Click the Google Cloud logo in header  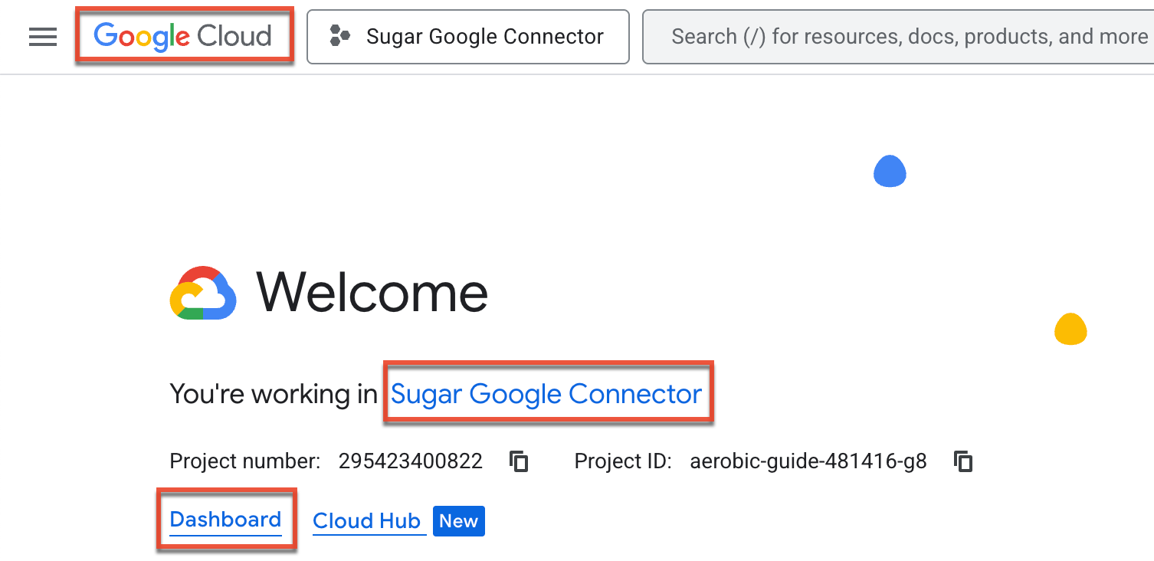(x=183, y=36)
